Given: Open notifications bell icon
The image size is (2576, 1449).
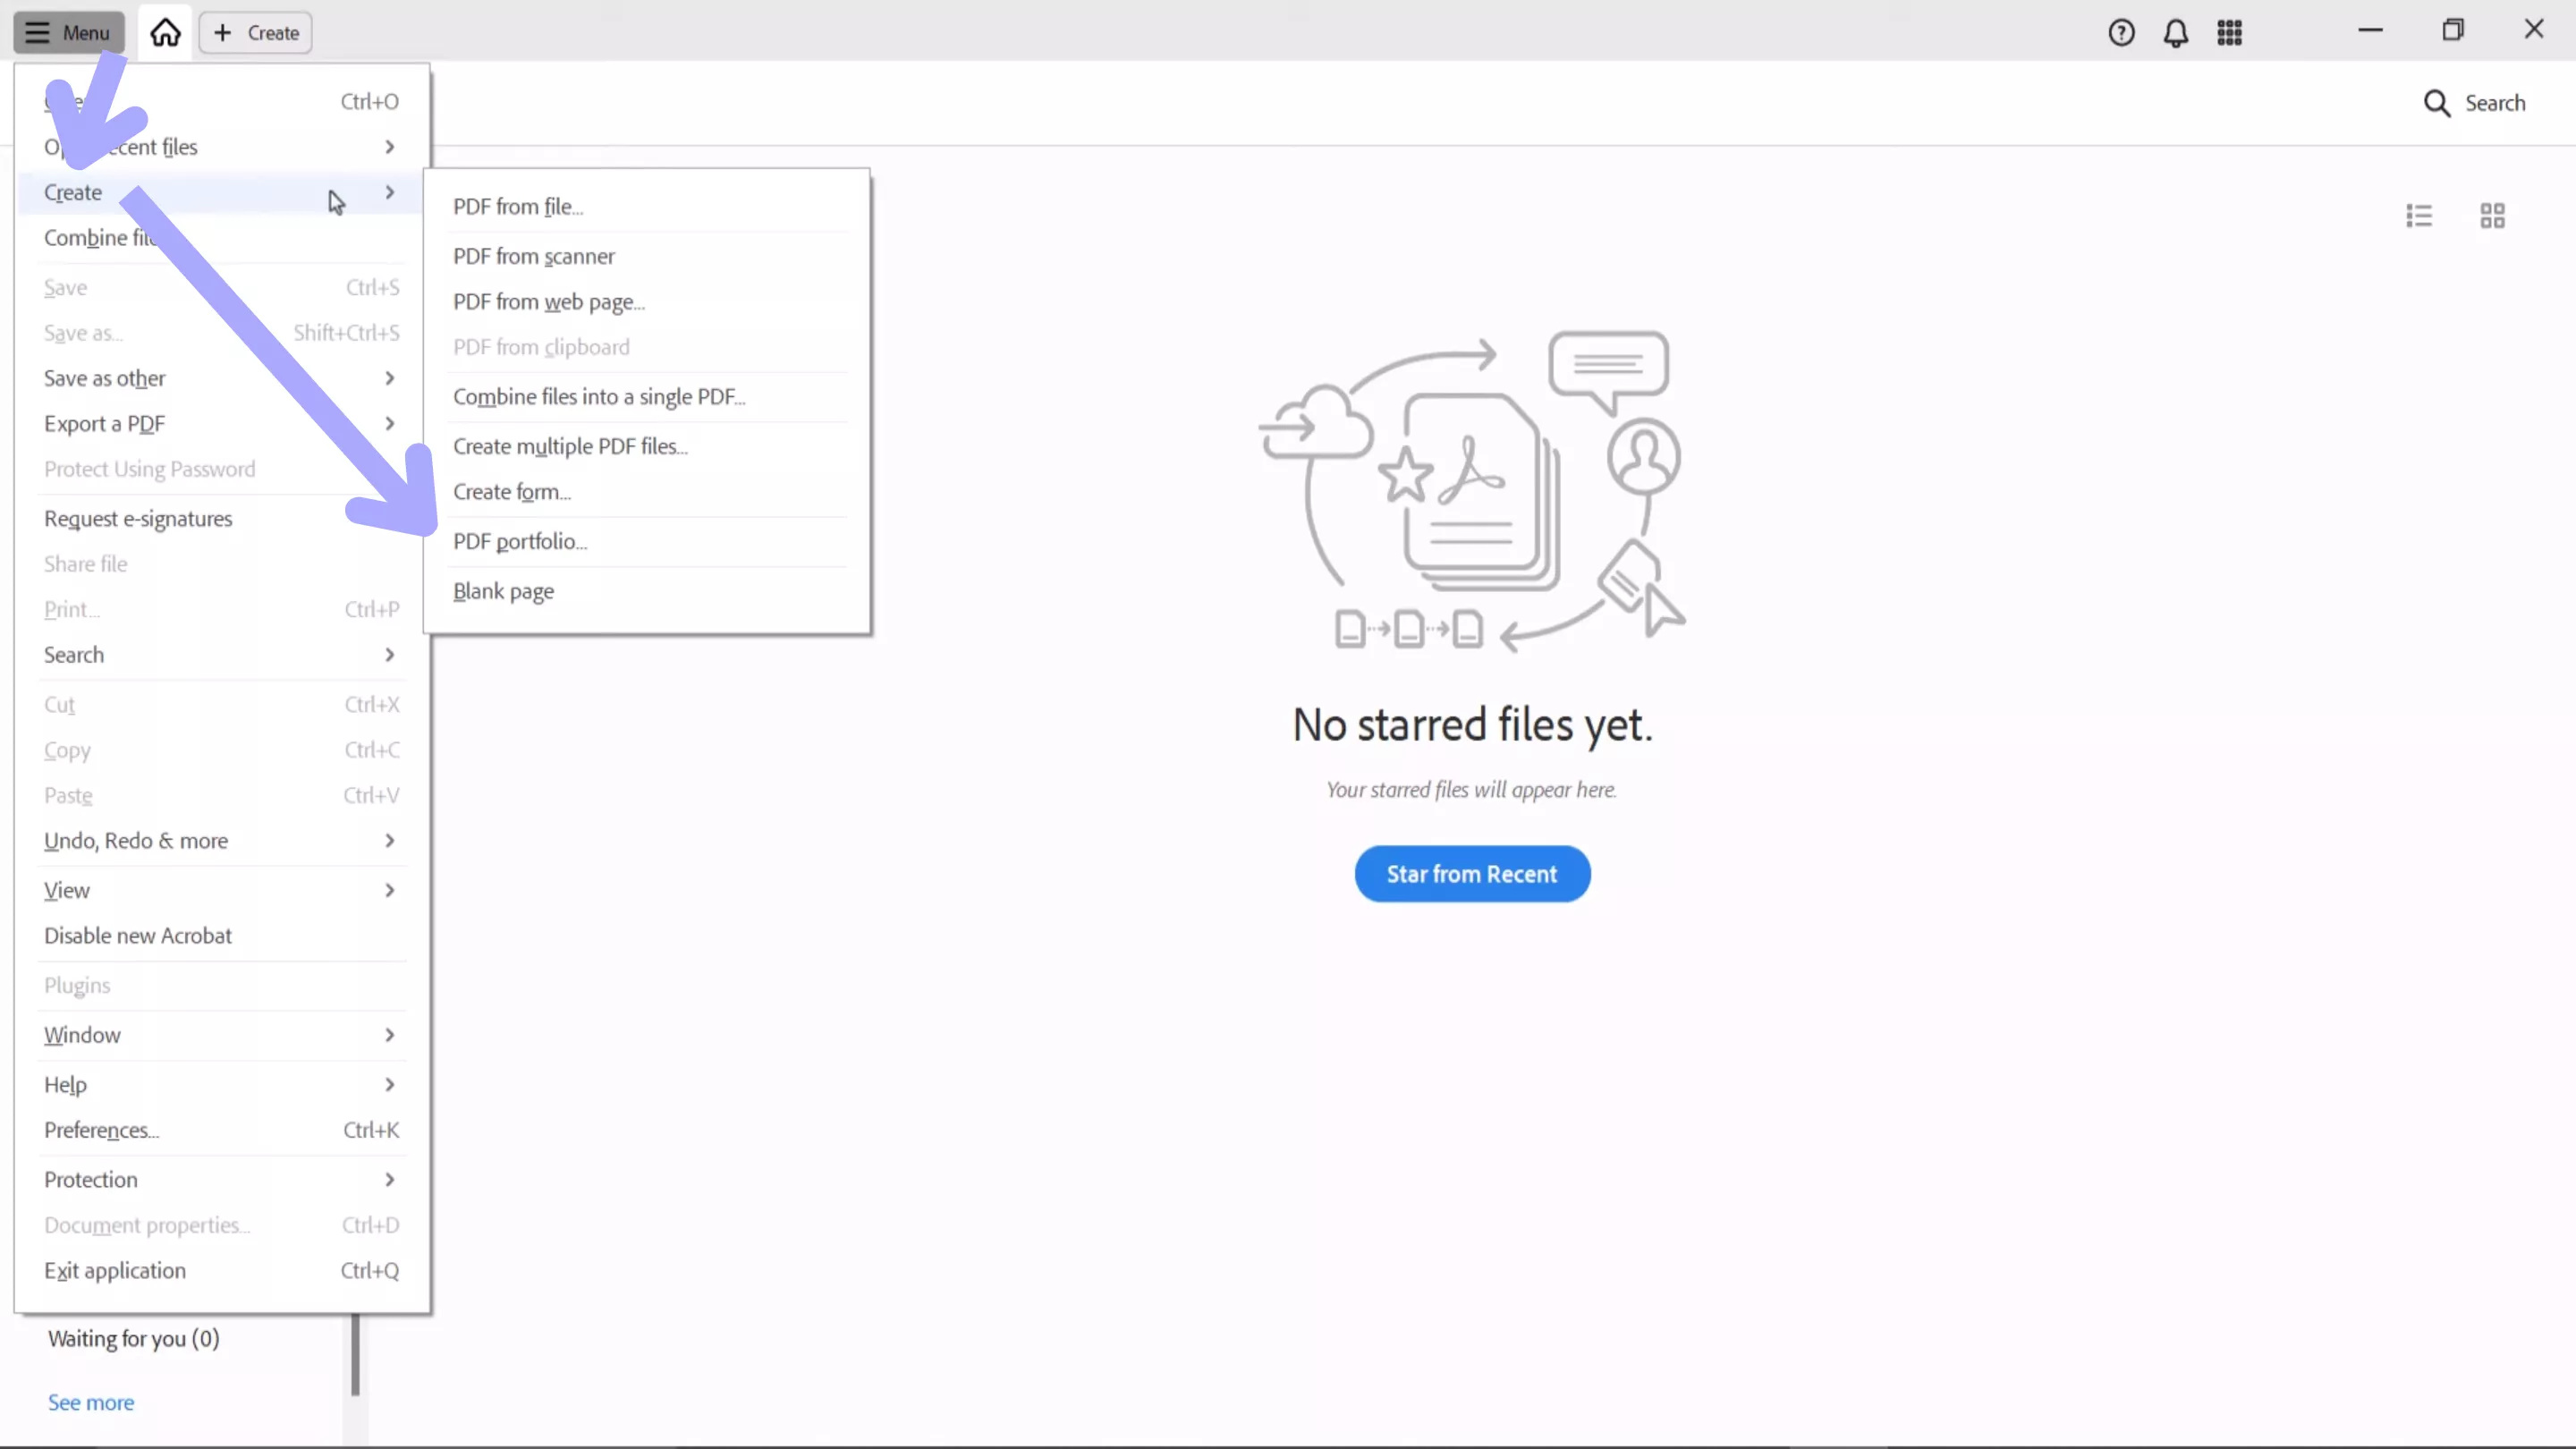Looking at the screenshot, I should pos(2176,33).
